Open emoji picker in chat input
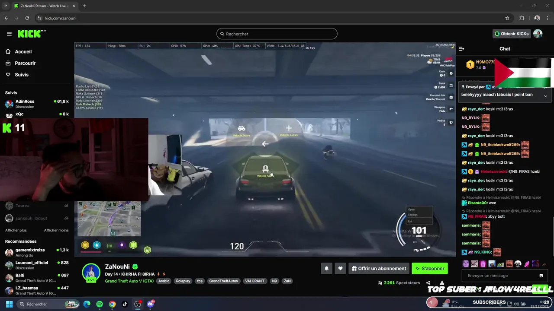The width and height of the screenshot is (554, 311). (x=541, y=276)
